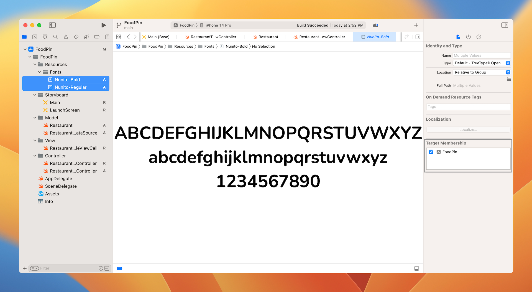This screenshot has width=532, height=292.
Task: Open the History inspector clock icon
Action: point(468,37)
